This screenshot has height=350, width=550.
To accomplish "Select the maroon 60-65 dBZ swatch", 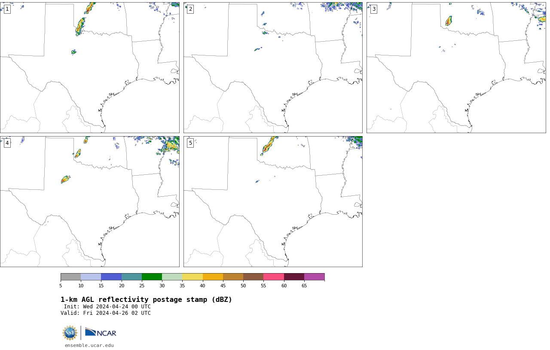I will pos(294,277).
